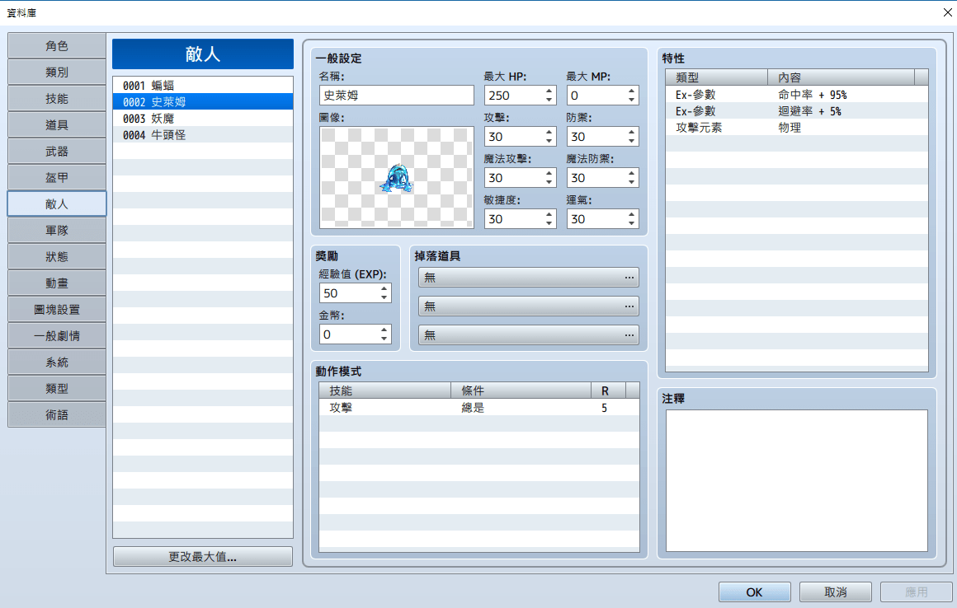
Task: Open the first 掉落道具 drop item selector
Action: [x=528, y=278]
